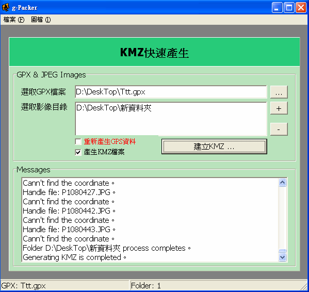Open the 檔案 (F) menu
The image size is (309, 292).
[x=14, y=20]
